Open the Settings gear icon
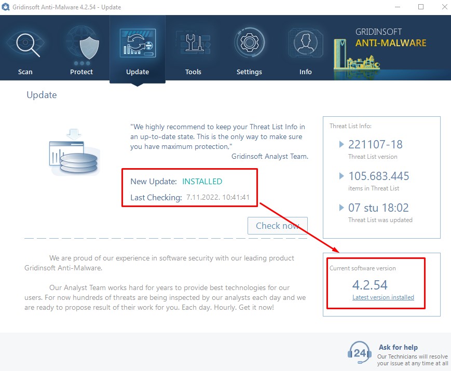 (249, 43)
